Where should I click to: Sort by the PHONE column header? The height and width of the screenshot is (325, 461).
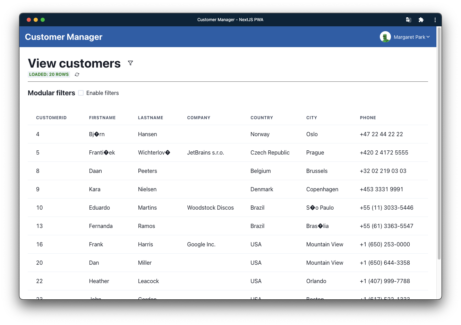click(368, 118)
